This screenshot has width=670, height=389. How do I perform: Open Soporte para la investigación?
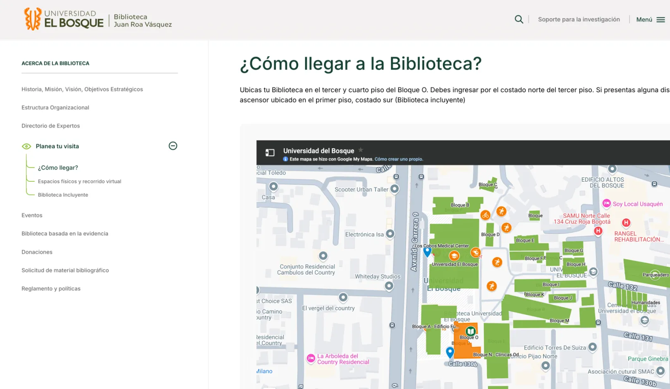[579, 19]
